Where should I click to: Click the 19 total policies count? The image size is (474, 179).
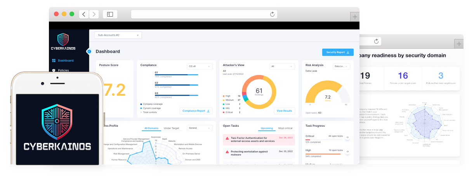pyautogui.click(x=365, y=75)
